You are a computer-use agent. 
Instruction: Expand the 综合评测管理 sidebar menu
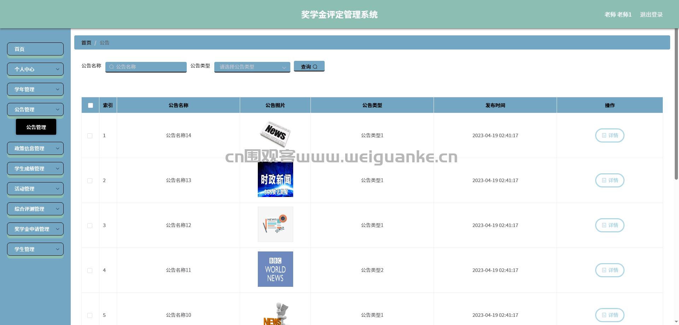[x=35, y=209]
